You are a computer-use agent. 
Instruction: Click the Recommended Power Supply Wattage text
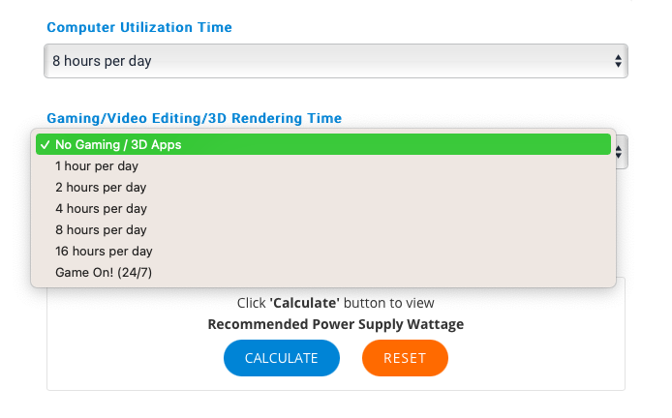point(335,324)
